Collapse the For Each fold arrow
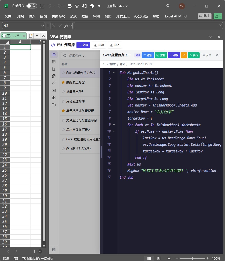Viewport: 225px width, 261px height. tap(114, 125)
